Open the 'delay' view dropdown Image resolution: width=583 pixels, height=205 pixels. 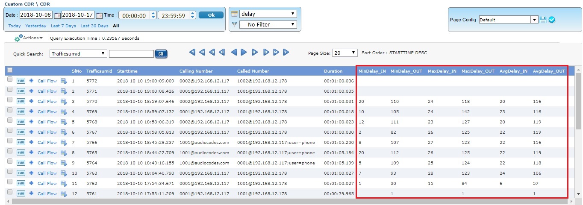click(x=268, y=14)
